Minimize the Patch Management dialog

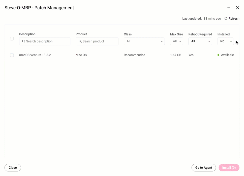[229, 8]
